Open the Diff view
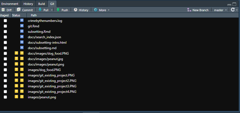Image resolution: width=240 pixels, height=113 pixels. click(x=7, y=10)
